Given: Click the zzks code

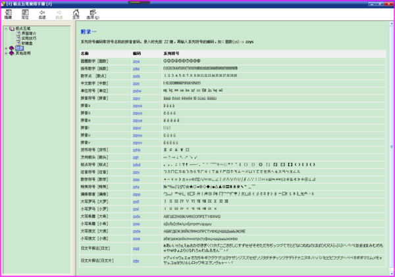Looking at the screenshot, I should point(136,68).
